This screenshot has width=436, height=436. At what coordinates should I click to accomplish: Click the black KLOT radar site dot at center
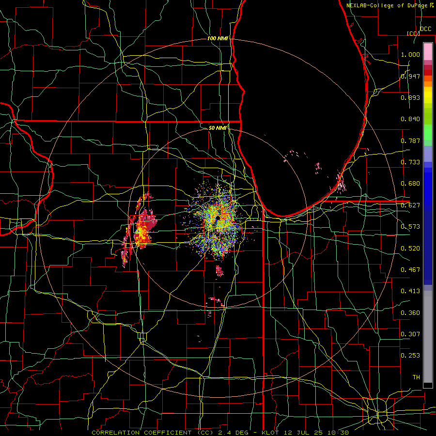coord(218,218)
